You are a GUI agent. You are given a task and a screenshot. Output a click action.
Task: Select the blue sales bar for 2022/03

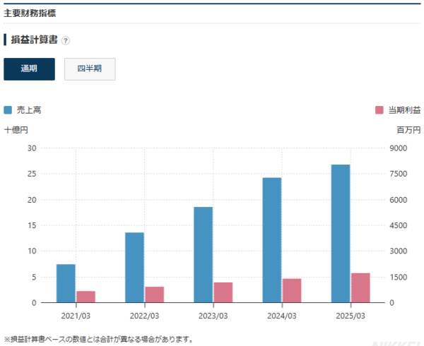pos(134,268)
